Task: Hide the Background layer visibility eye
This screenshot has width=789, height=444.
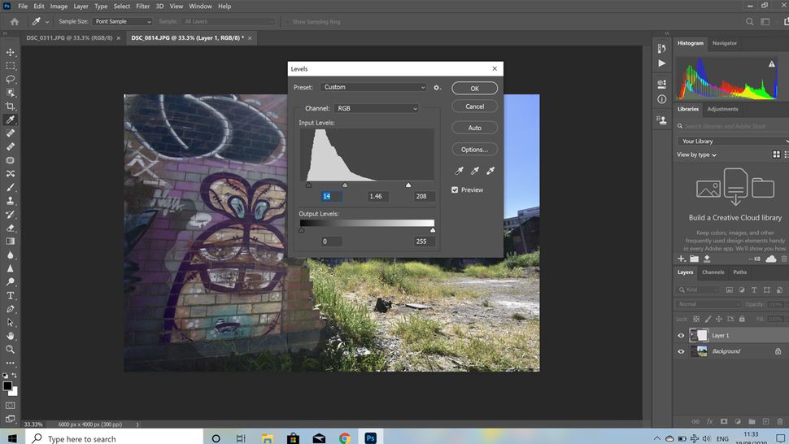Action: [682, 351]
